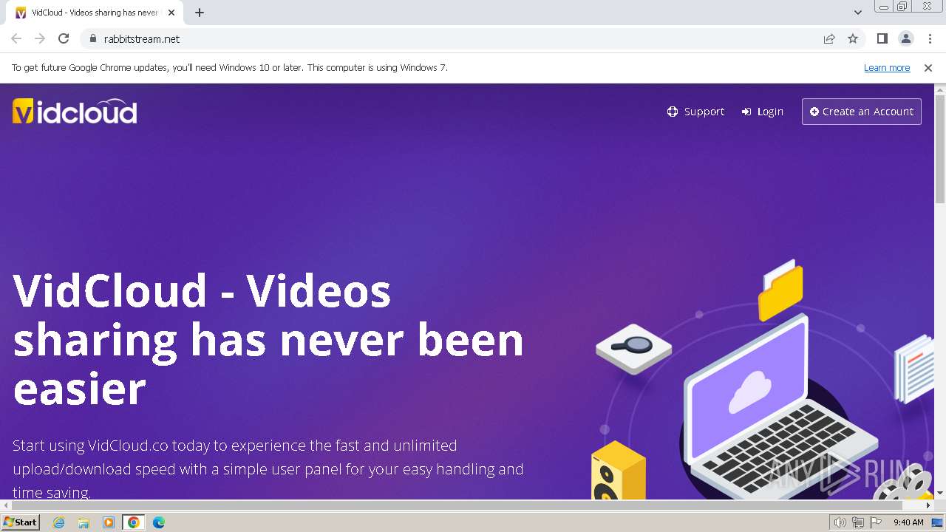Reload the page with refresh icon
The image size is (946, 532).
pyautogui.click(x=64, y=38)
